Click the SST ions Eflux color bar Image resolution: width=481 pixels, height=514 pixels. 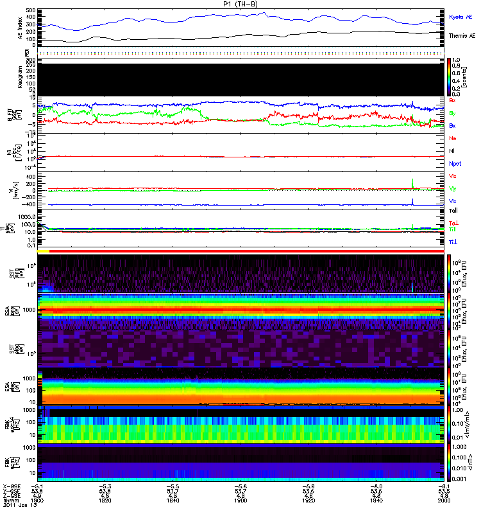pos(449,274)
